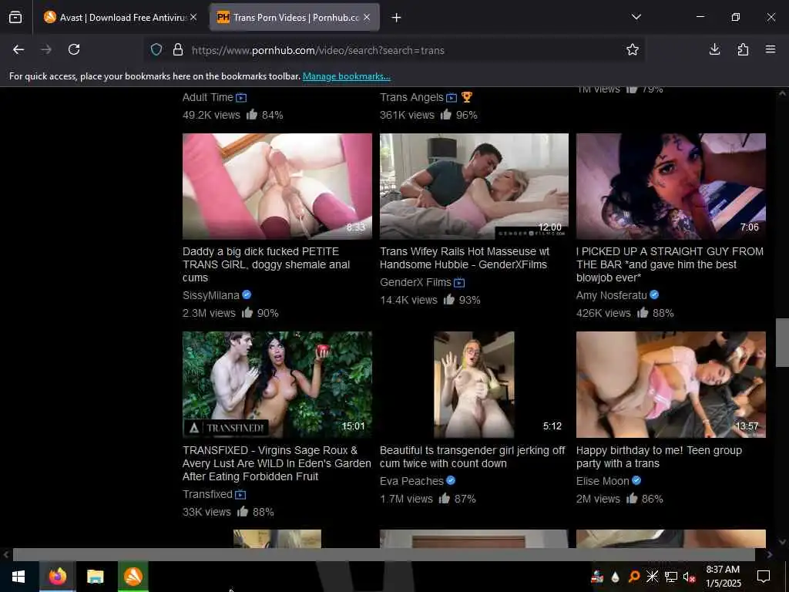Bookmark this page with the star icon

coord(633,49)
